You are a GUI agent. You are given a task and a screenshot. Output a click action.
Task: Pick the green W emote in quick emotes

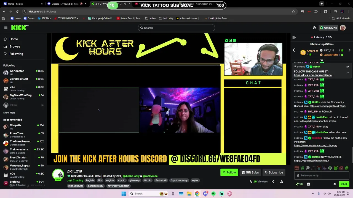(x=302, y=168)
